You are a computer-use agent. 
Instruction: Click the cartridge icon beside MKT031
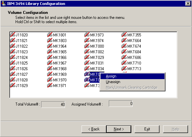(87, 63)
